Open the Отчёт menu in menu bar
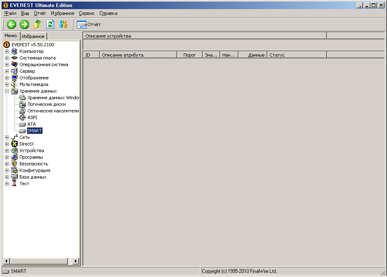 pyautogui.click(x=40, y=13)
